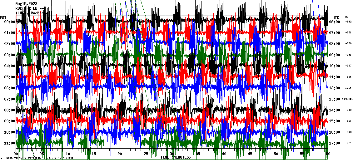
Task: Click the vertical division microvolts scale note
Action: pos(40,158)
